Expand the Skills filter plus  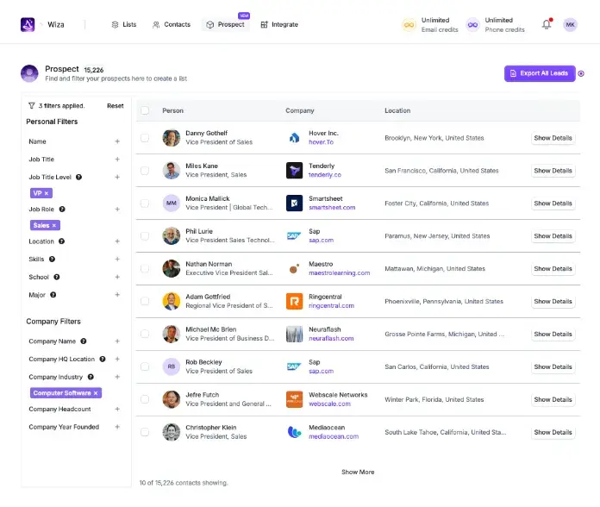[117, 259]
